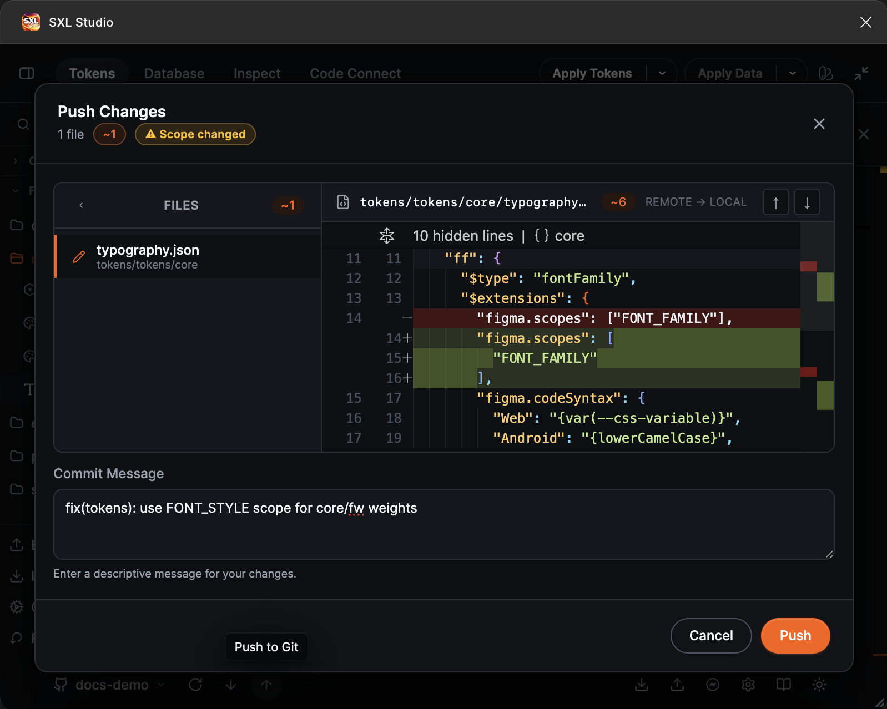Collapse the FILES panel chevron
Viewport: 887px width, 709px height.
81,205
